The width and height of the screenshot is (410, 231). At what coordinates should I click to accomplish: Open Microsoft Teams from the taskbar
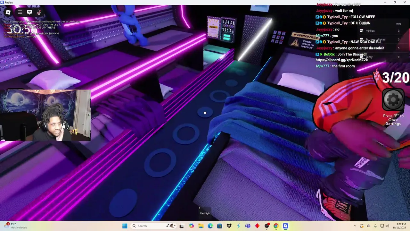[248, 226]
